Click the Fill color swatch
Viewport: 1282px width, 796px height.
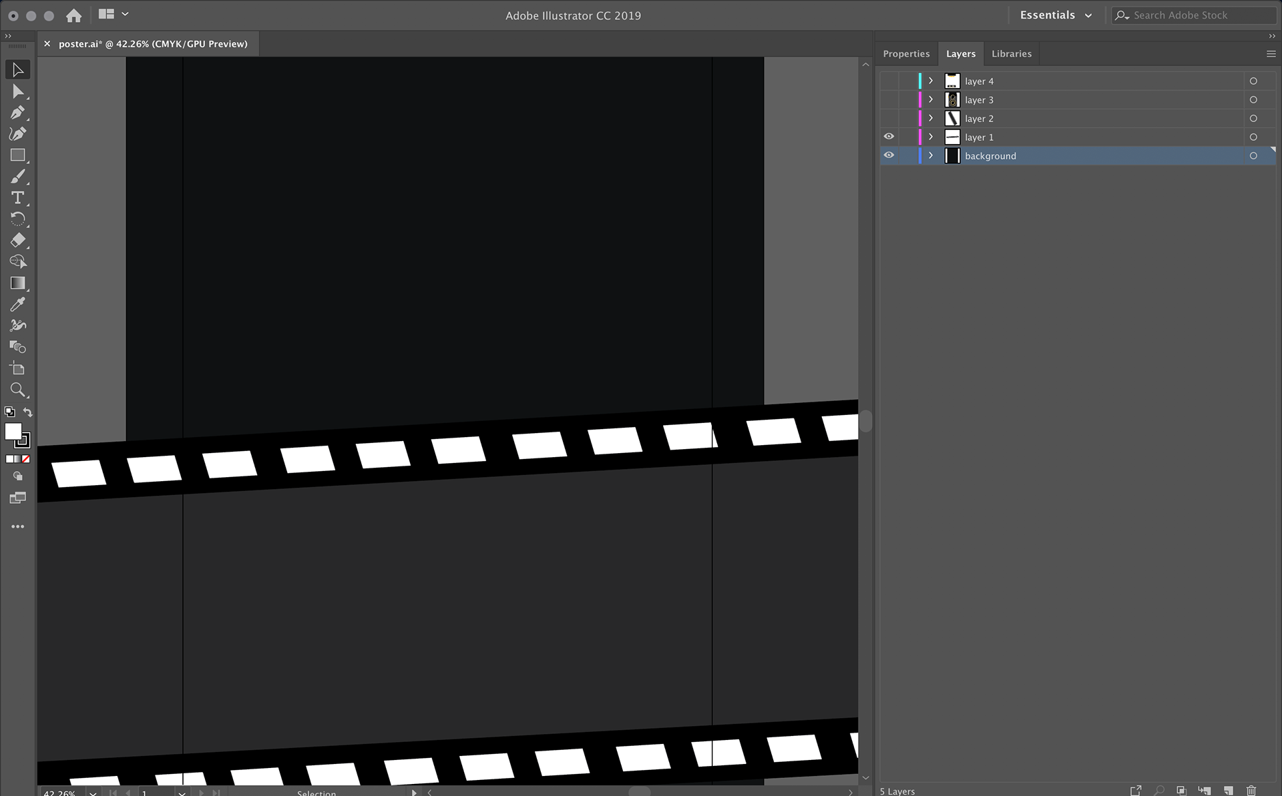point(13,432)
